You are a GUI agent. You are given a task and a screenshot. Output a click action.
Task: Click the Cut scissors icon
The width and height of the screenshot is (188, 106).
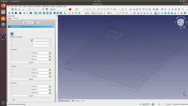pos(23,9)
